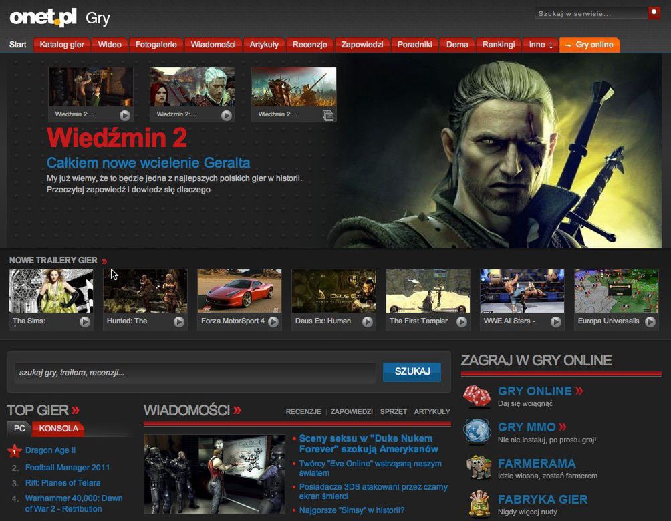
Task: Open Najgorsze "Simsy" w historii article
Action: [x=352, y=510]
